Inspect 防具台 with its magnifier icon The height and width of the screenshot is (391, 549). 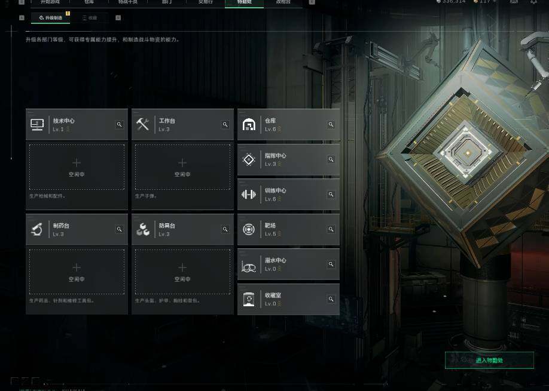pyautogui.click(x=225, y=229)
